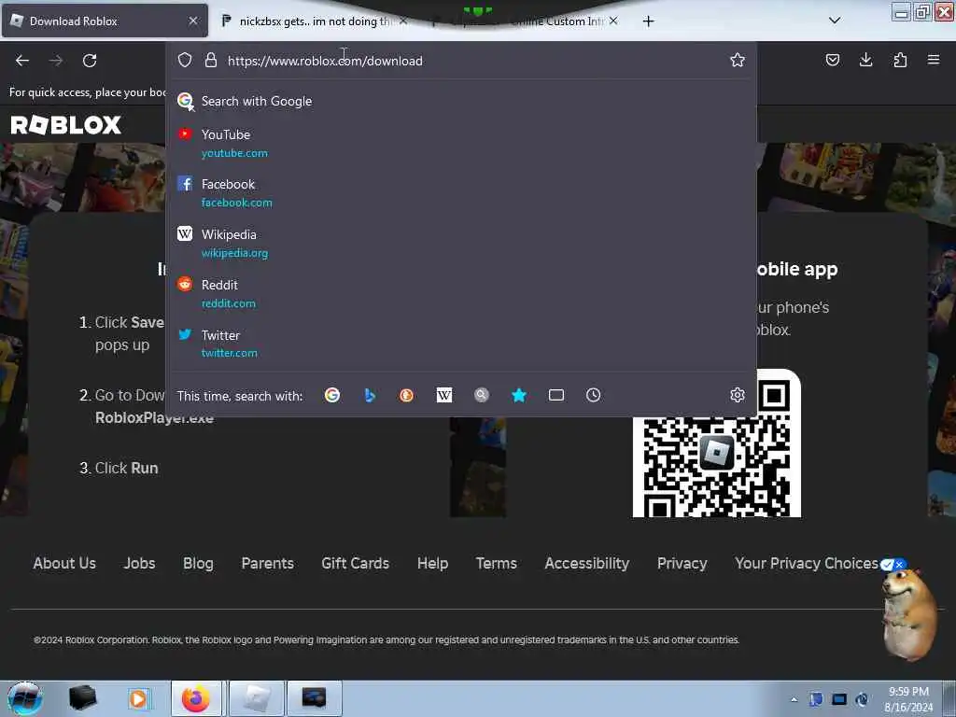Screen dimensions: 956x717
Task: Open the black box taskbar icon
Action: (83, 698)
